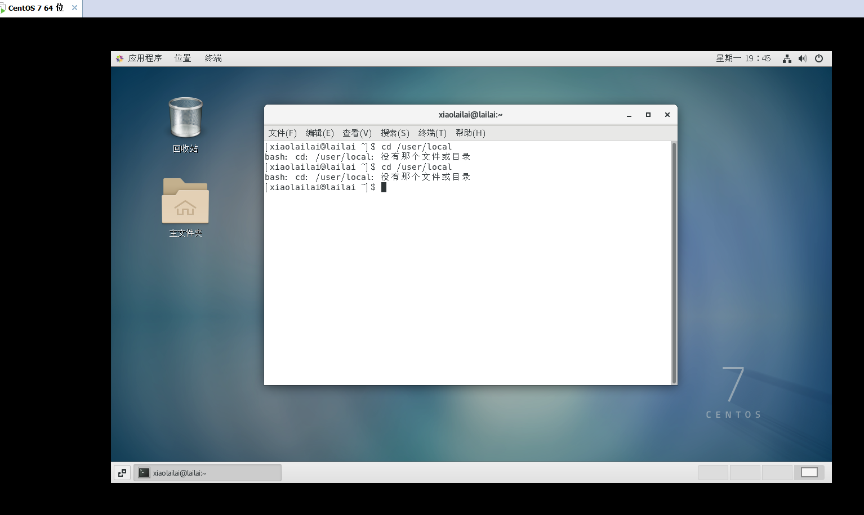Open the 编辑(E) menu in terminal
Screen dimensions: 864x515
tap(319, 133)
